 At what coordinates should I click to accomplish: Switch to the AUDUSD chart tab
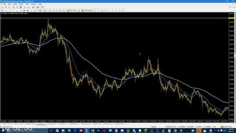click(x=52, y=124)
